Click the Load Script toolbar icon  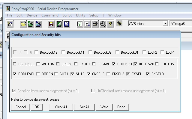point(87,24)
